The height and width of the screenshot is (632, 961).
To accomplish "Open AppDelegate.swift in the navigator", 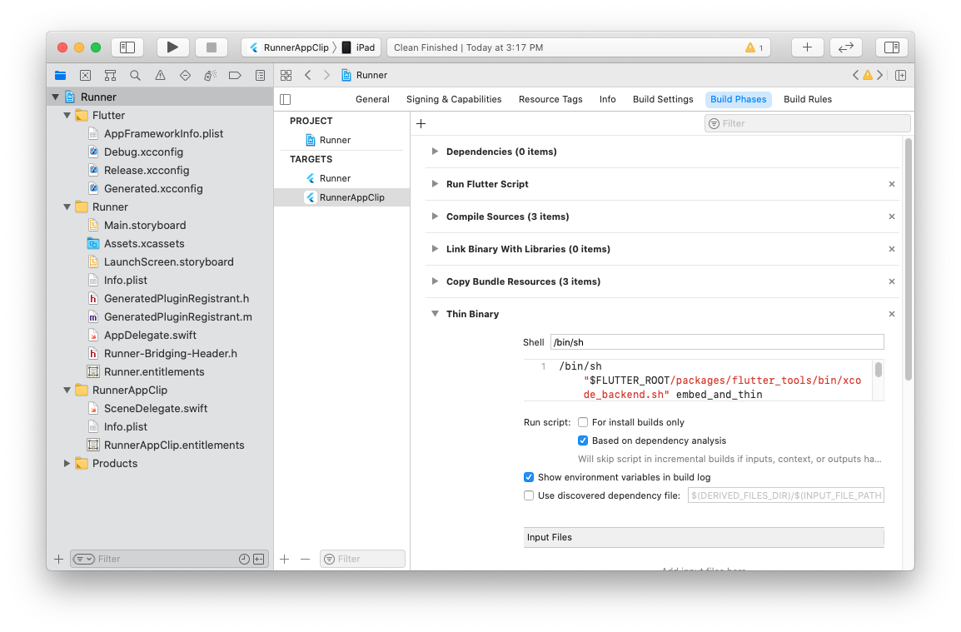I will pos(150,335).
